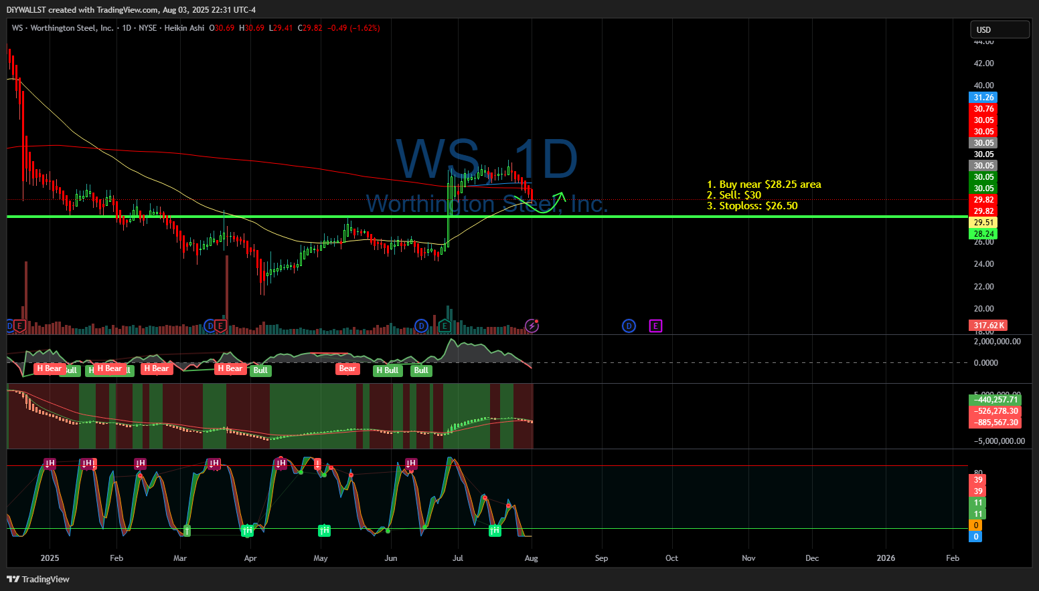Click the maroon ↓H marker in mid-April
1039x591 pixels.
pyautogui.click(x=281, y=463)
